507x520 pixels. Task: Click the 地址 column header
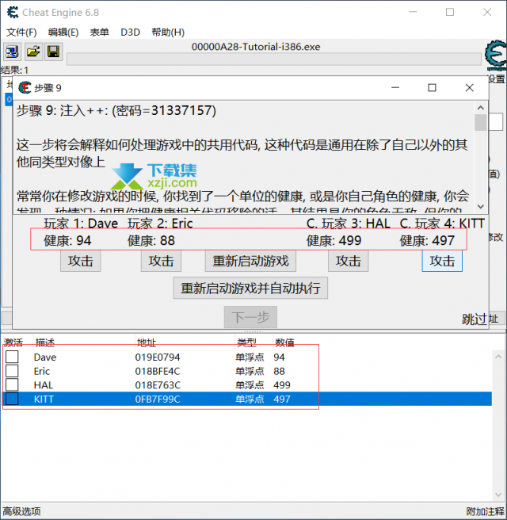coord(147,342)
